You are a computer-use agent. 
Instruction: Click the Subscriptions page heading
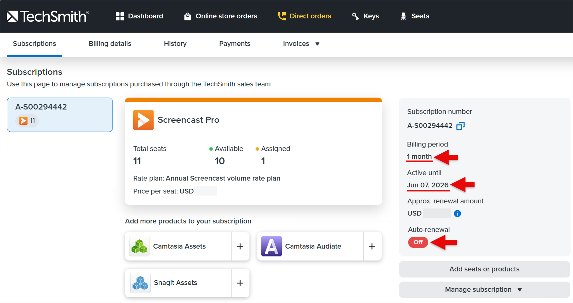click(x=35, y=72)
